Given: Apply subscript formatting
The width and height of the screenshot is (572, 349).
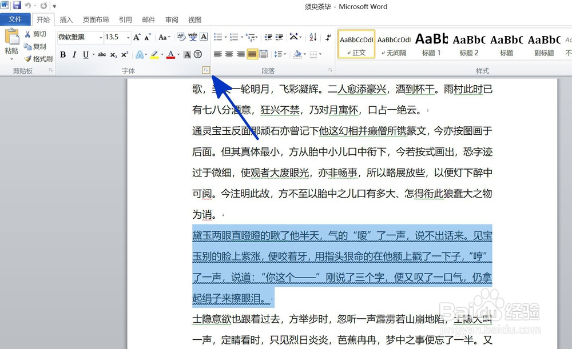Looking at the screenshot, I should 113,54.
